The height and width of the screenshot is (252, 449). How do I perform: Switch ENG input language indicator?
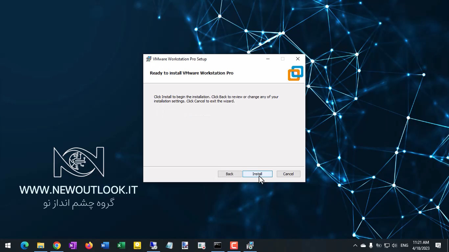(x=404, y=245)
